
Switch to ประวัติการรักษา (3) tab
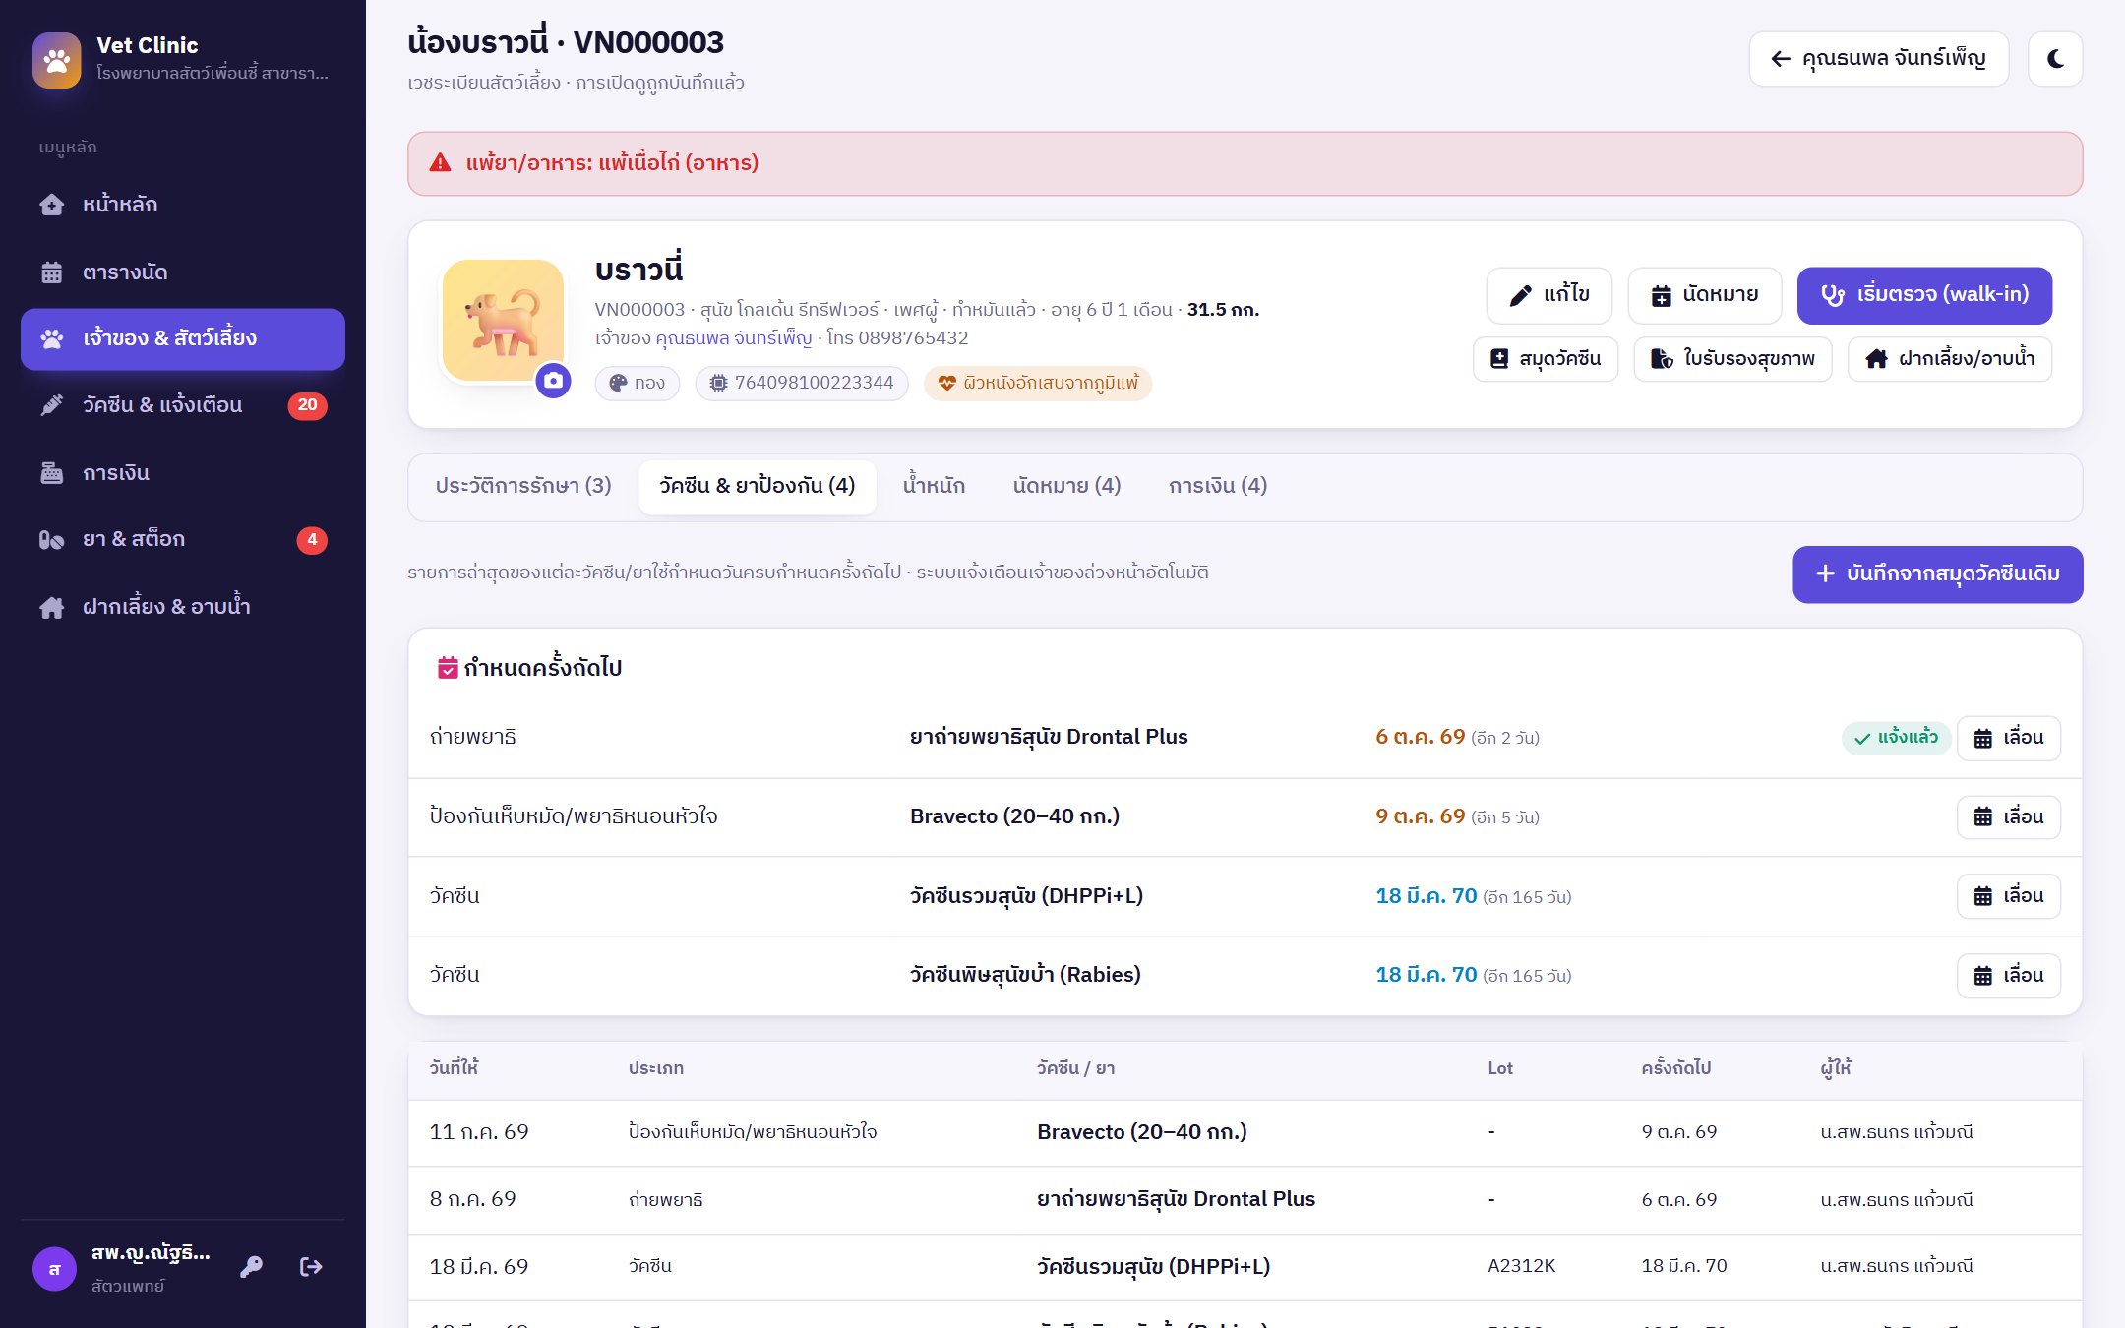(x=523, y=486)
